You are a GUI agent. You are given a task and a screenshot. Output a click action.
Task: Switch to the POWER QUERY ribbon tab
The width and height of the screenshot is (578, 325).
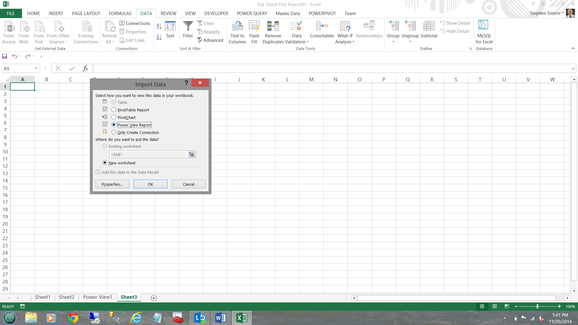[252, 14]
